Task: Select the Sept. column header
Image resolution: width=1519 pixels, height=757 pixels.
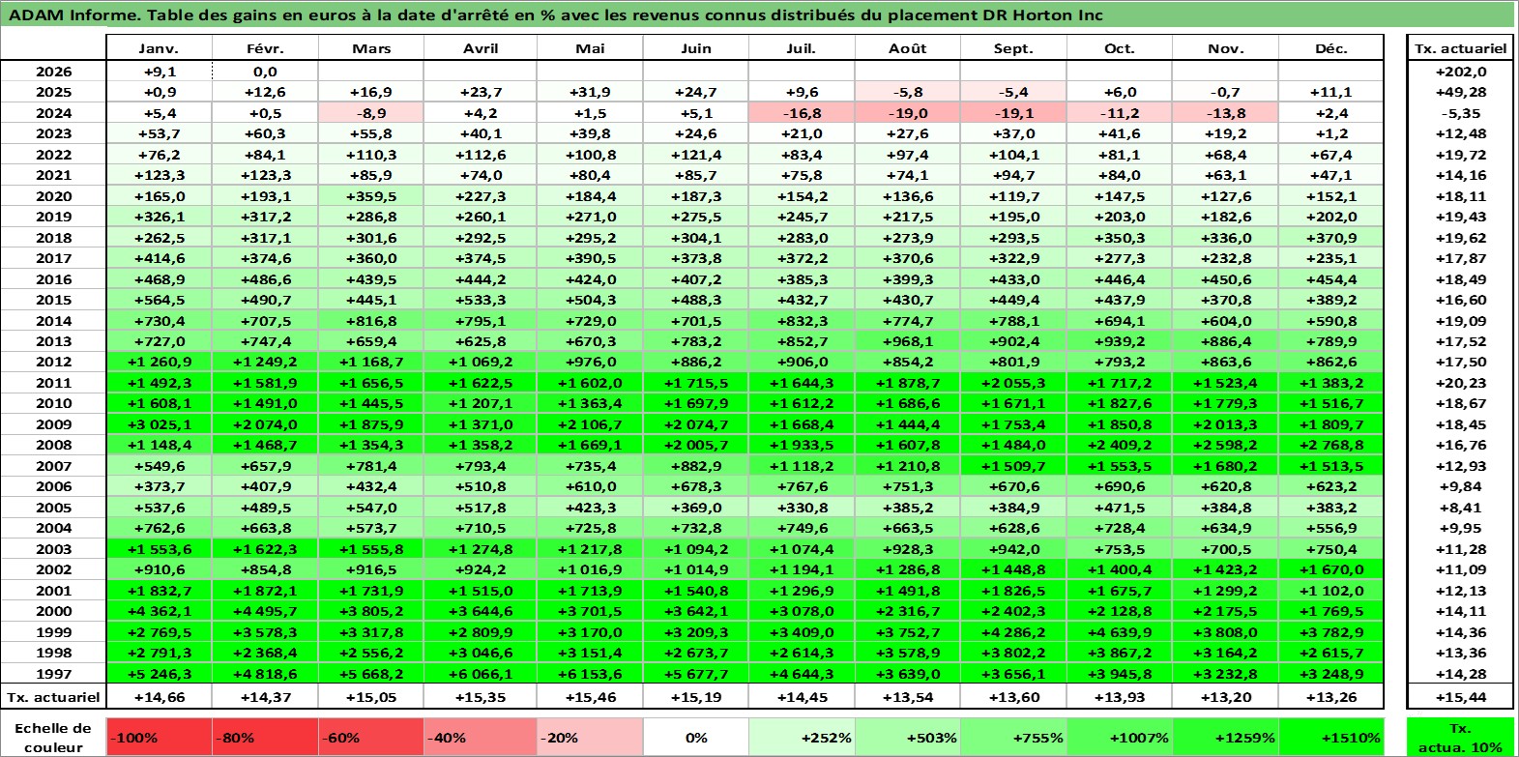Action: [1013, 48]
